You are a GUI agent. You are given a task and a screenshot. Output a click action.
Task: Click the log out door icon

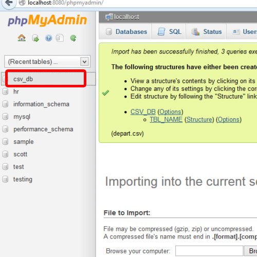point(35,38)
